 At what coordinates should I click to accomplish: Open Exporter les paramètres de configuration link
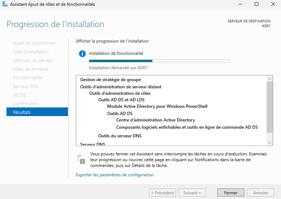(x=114, y=175)
